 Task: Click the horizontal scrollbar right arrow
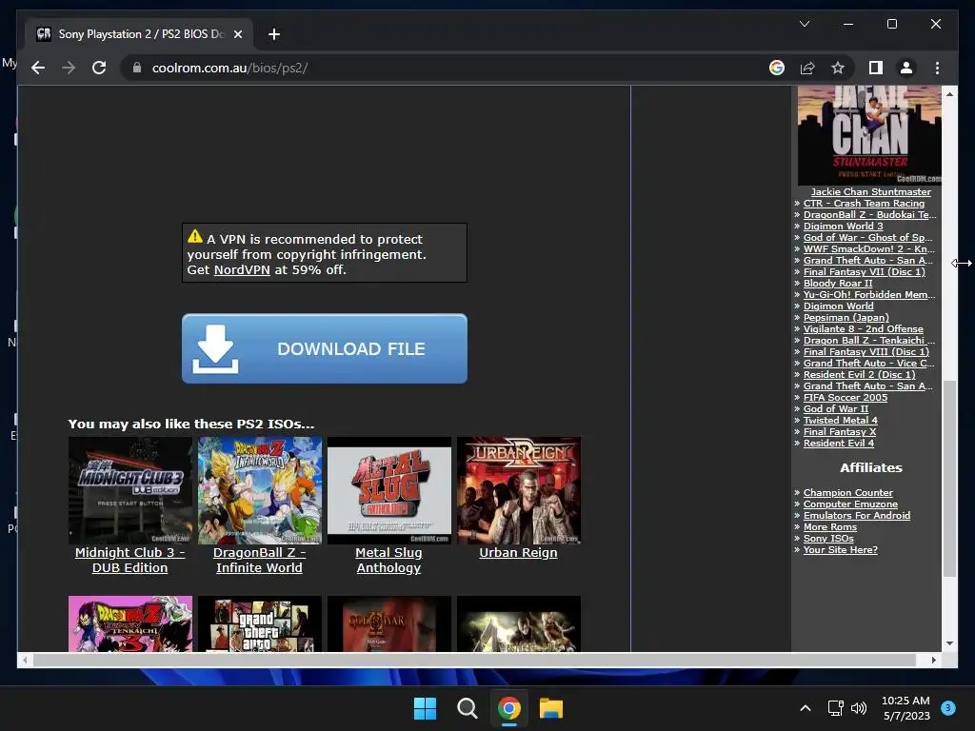point(933,661)
